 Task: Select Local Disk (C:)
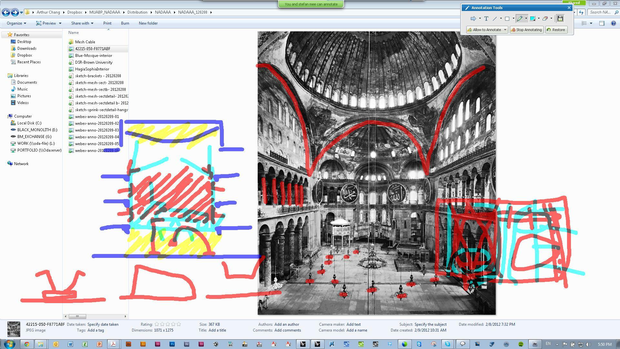pos(29,123)
